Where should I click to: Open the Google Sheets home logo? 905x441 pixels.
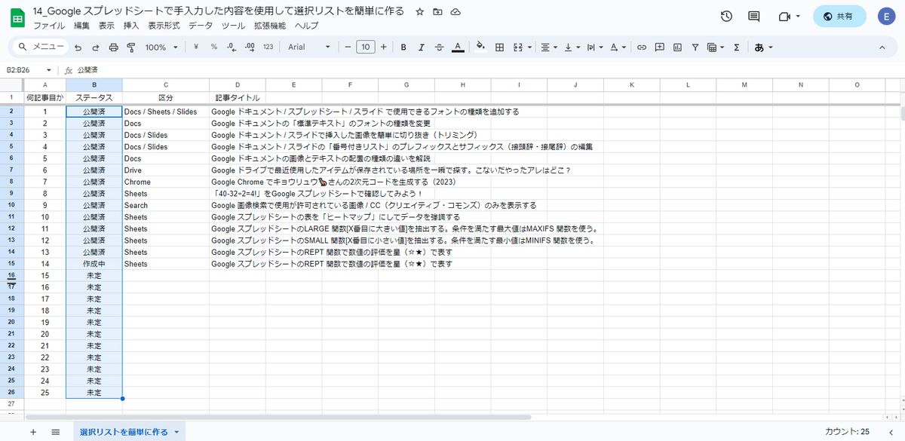pos(17,17)
